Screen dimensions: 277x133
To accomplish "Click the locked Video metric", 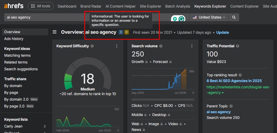I will click(175, 124).
